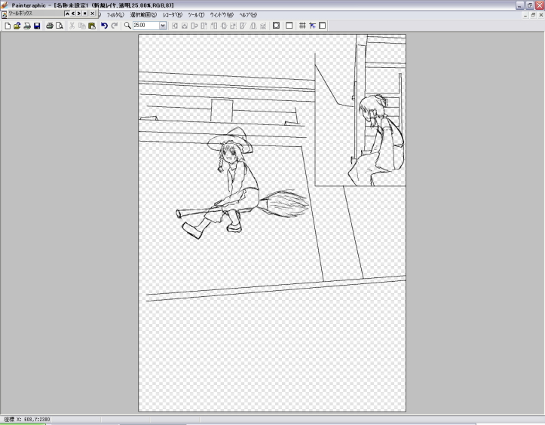The width and height of the screenshot is (545, 425).
Task: Open the レコーダ(R) menu
Action: click(x=173, y=15)
